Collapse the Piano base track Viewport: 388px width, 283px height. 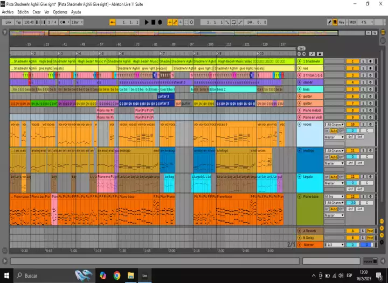(x=300, y=196)
